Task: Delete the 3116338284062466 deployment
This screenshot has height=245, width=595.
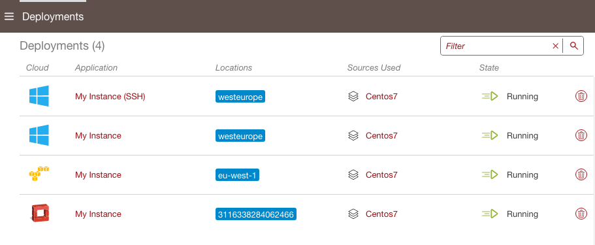Action: 581,214
